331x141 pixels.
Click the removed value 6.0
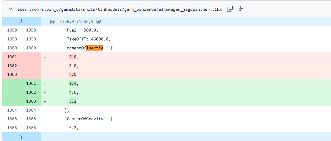tap(73, 66)
